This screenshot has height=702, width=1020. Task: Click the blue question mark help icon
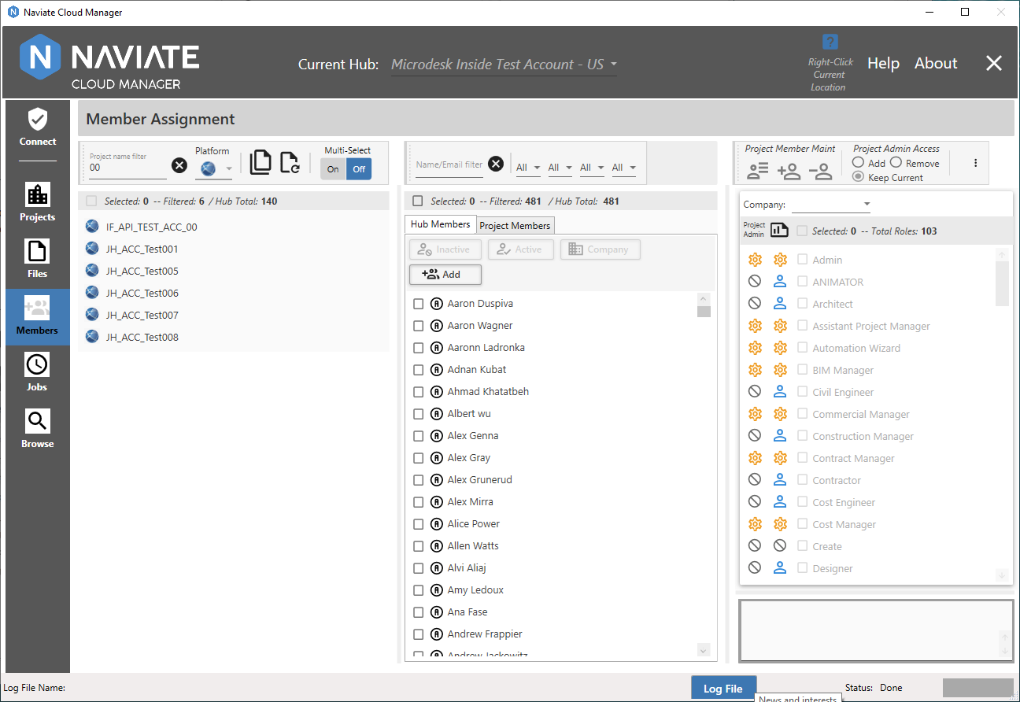(830, 42)
